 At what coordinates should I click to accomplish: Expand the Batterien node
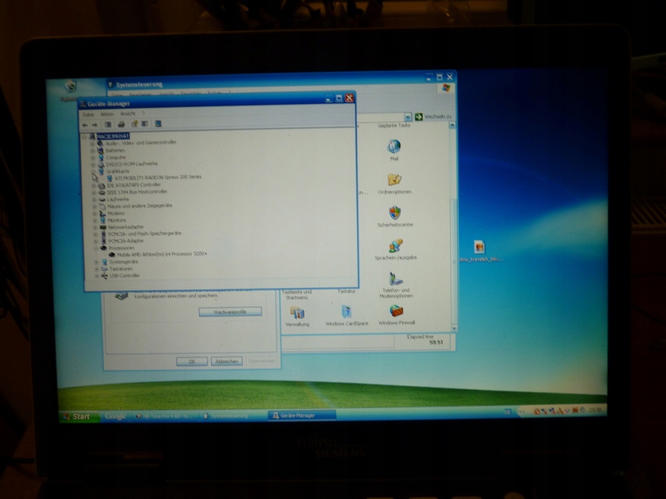click(x=93, y=151)
